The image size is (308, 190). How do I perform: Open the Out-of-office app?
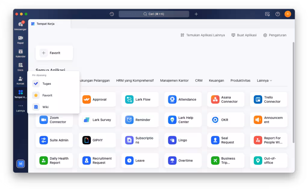pyautogui.click(x=269, y=160)
